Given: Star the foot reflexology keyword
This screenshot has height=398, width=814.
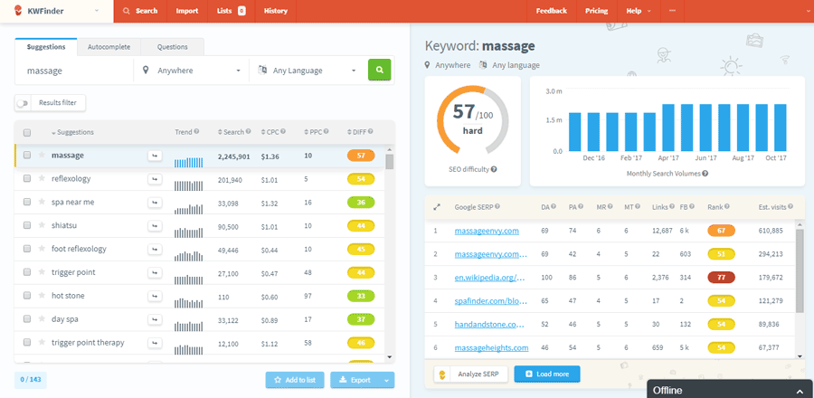Looking at the screenshot, I should pos(42,249).
